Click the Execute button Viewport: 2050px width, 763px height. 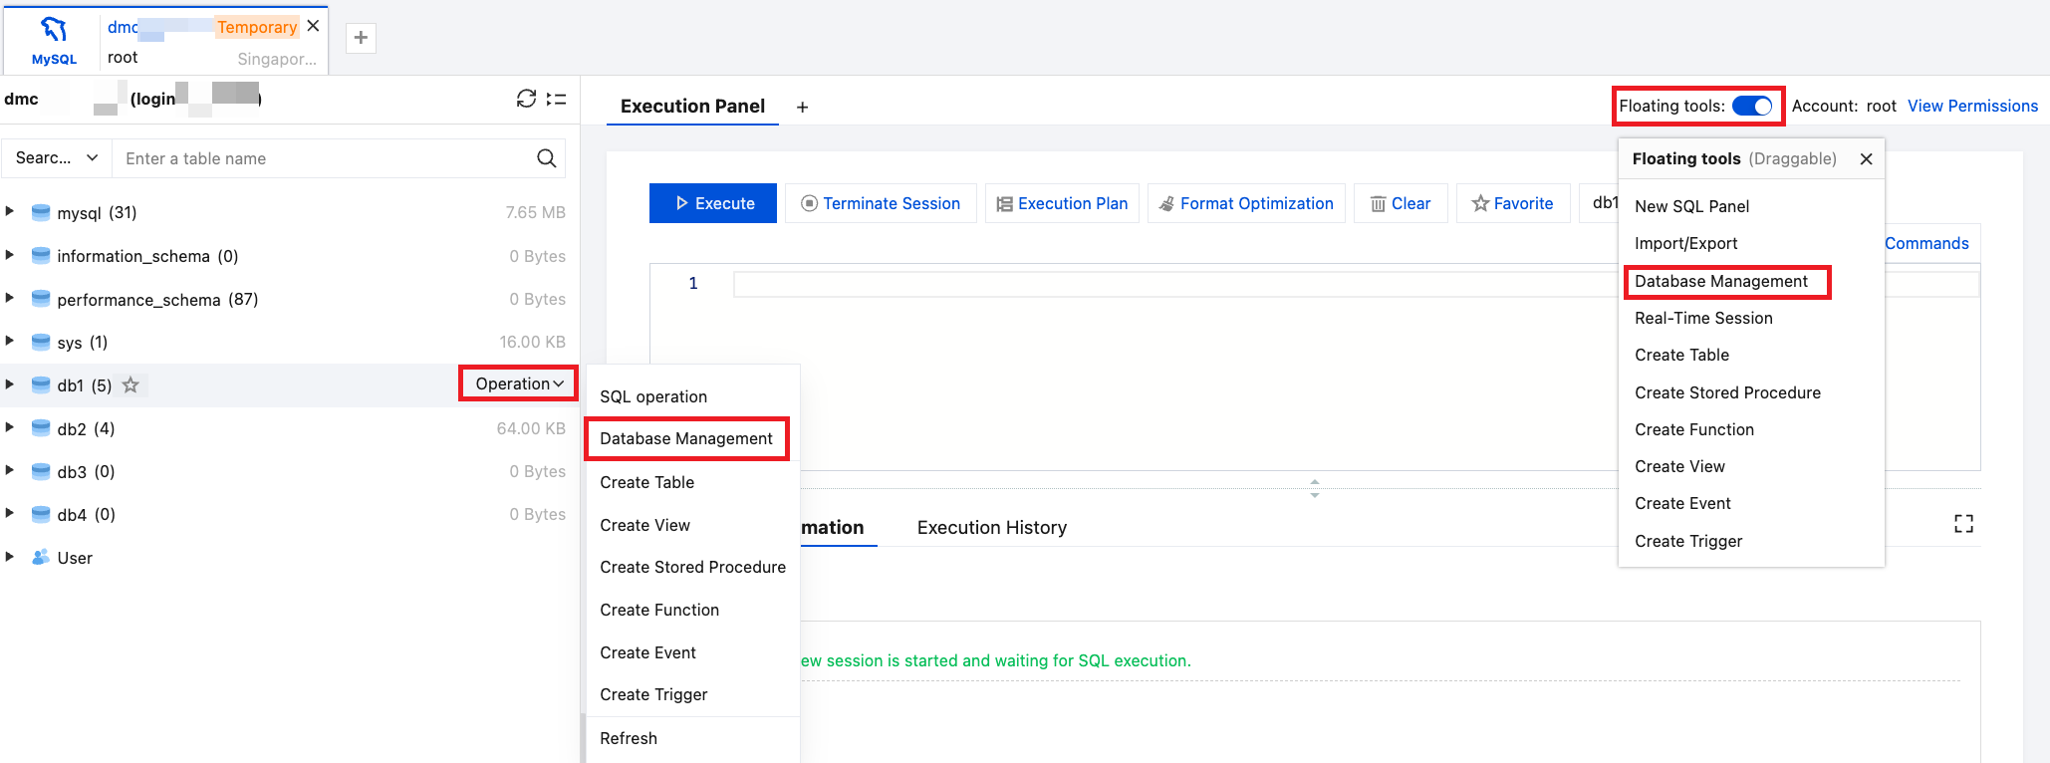point(713,203)
